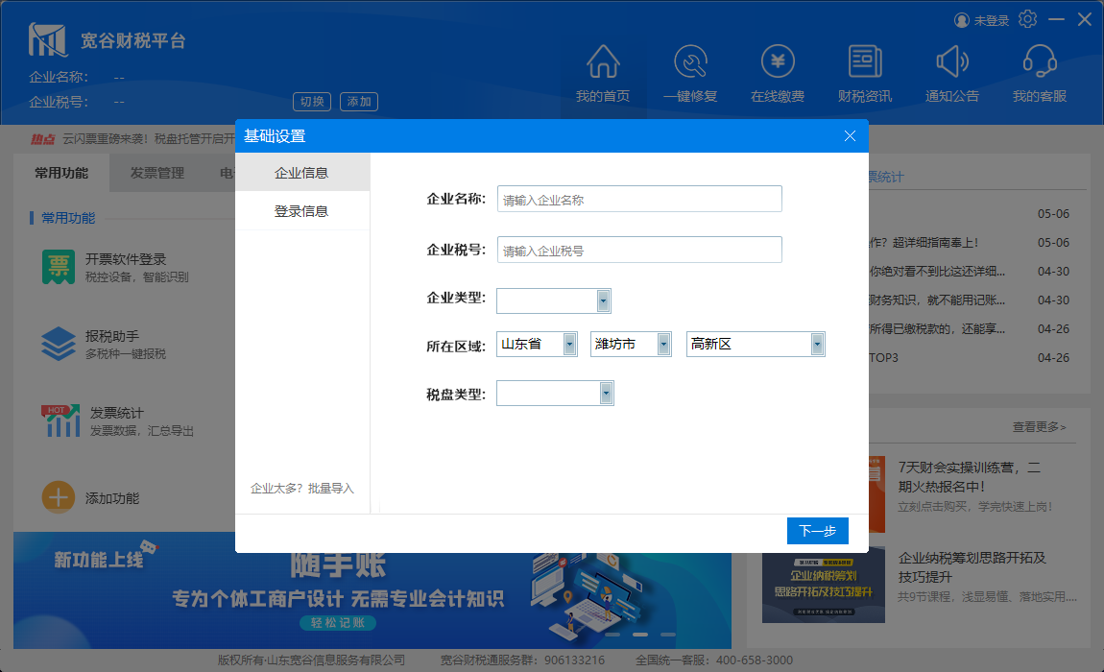This screenshot has width=1104, height=672.
Task: Open the 山东省 province dropdown
Action: point(570,344)
